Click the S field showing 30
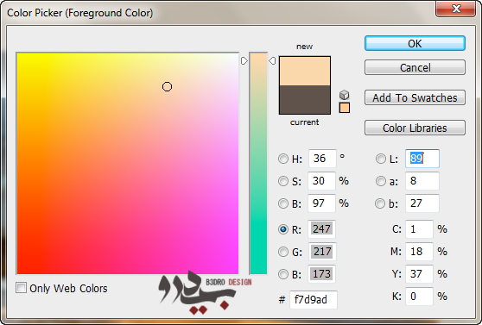This screenshot has width=482, height=325. point(321,181)
